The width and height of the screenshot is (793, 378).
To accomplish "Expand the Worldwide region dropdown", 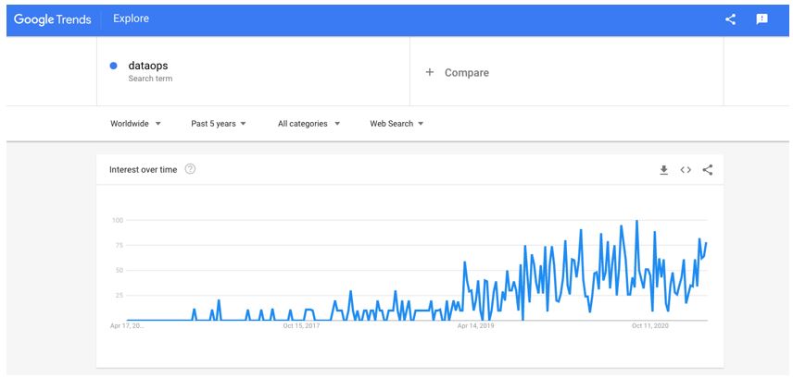I will tap(135, 124).
